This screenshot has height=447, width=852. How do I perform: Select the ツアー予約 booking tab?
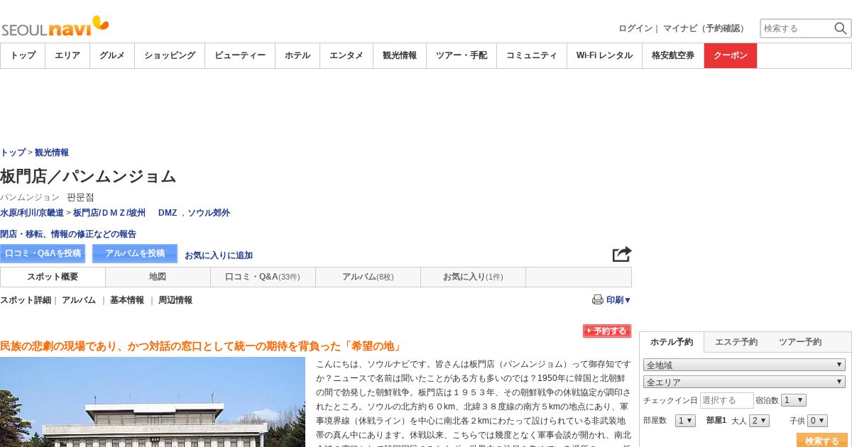tap(800, 342)
